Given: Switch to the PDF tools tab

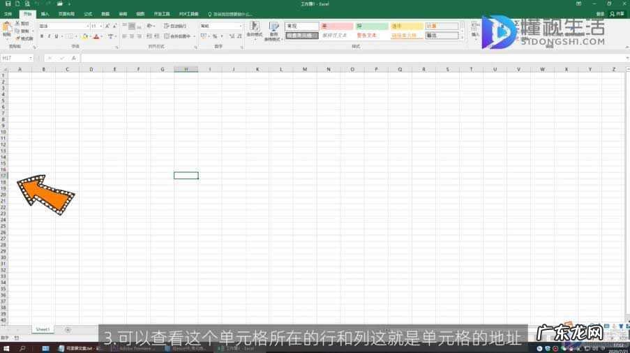Looking at the screenshot, I should click(189, 14).
